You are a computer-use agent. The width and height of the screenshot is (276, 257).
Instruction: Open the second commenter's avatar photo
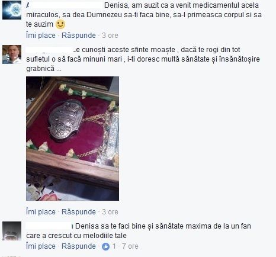click(12, 54)
